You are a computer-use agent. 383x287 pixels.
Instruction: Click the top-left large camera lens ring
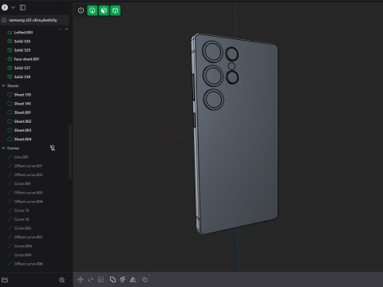[x=212, y=52]
